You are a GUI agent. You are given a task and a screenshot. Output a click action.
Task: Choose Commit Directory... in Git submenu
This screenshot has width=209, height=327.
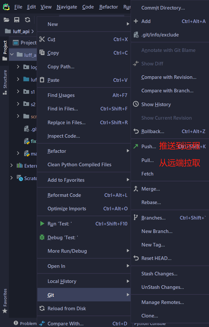coord(170,8)
